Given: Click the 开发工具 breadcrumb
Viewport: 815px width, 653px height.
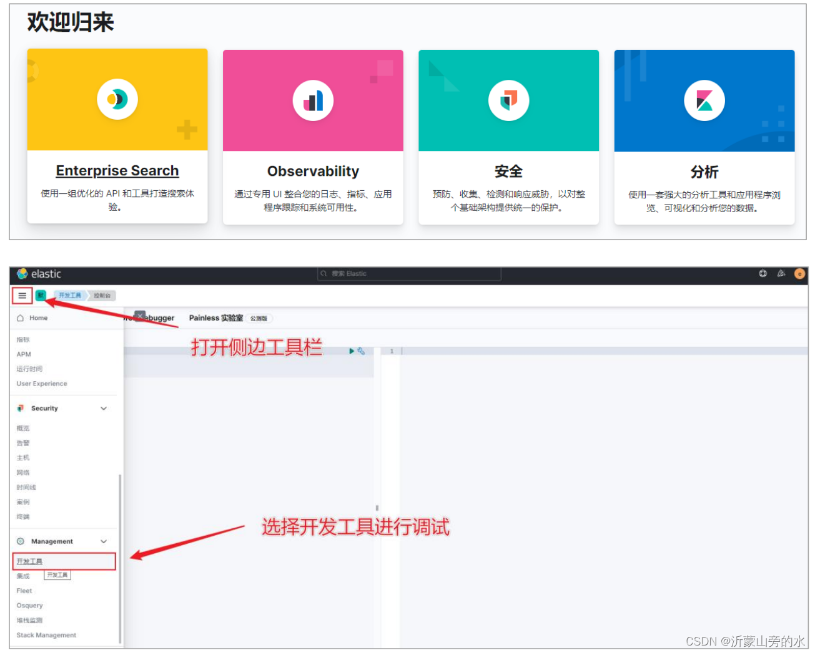Looking at the screenshot, I should pos(71,296).
